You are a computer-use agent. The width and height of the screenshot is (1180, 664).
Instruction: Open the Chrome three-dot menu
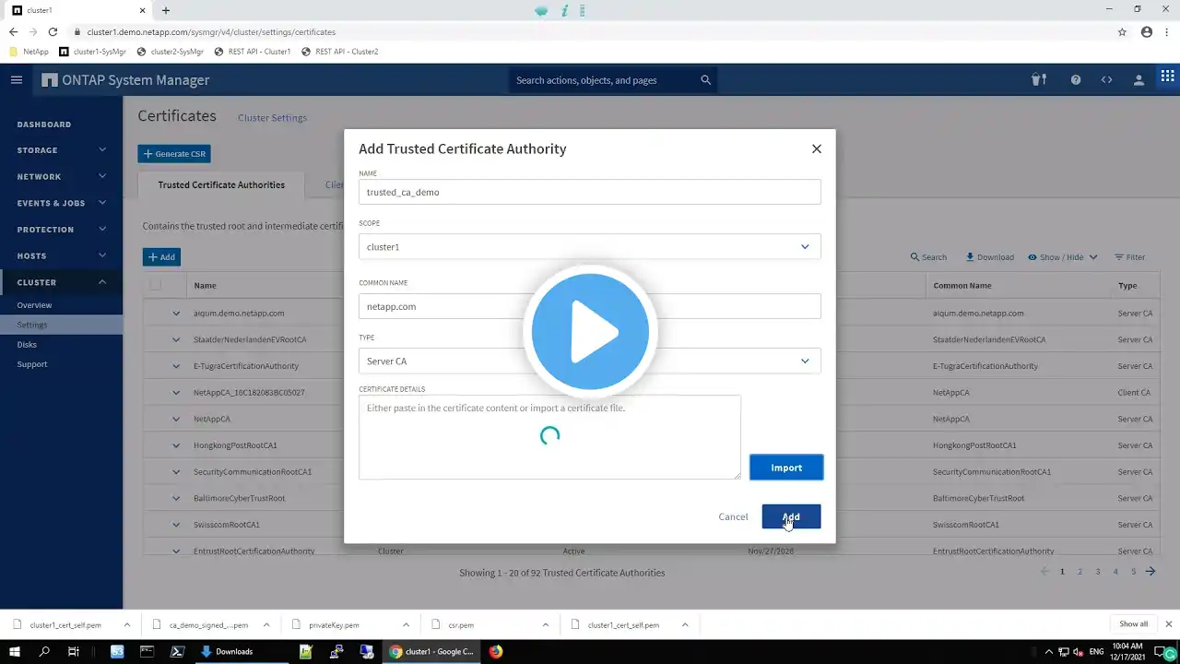pyautogui.click(x=1167, y=31)
